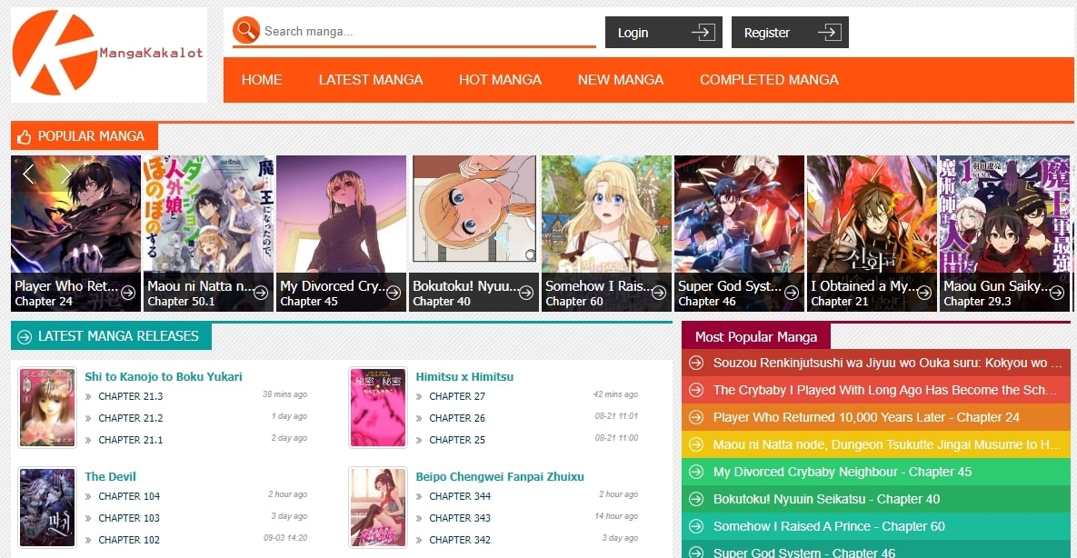Click the Register button
The width and height of the screenshot is (1077, 558).
coord(790,33)
